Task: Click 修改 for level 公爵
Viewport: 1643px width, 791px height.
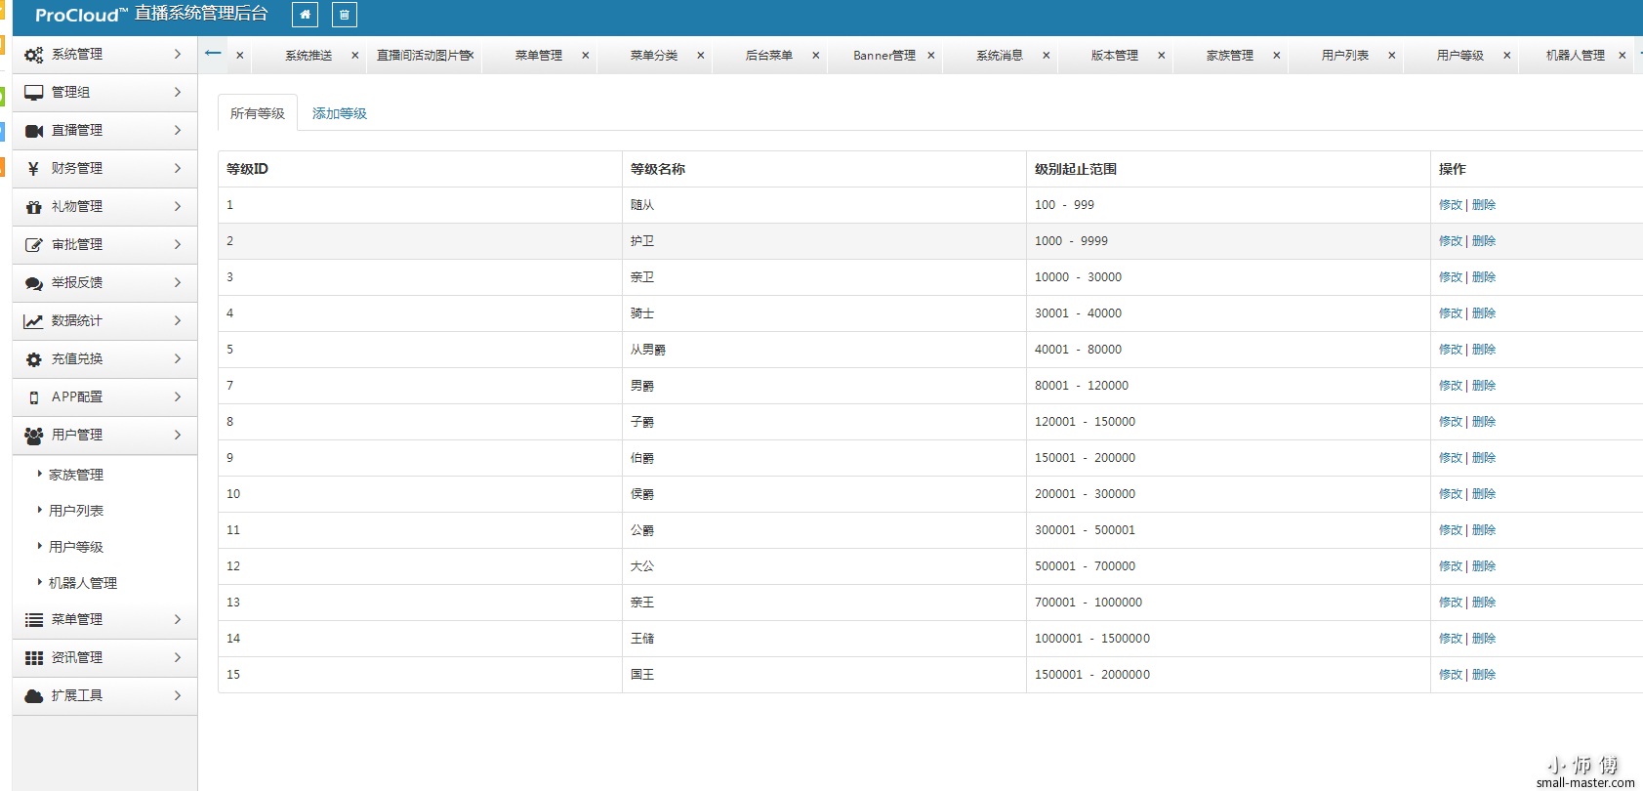Action: 1451,530
